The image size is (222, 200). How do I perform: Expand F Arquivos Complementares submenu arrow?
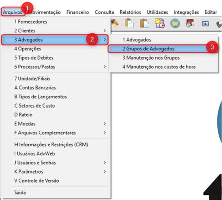[x=105, y=133]
